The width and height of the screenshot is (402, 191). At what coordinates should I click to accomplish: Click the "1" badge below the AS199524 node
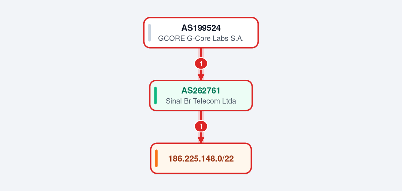tap(201, 63)
